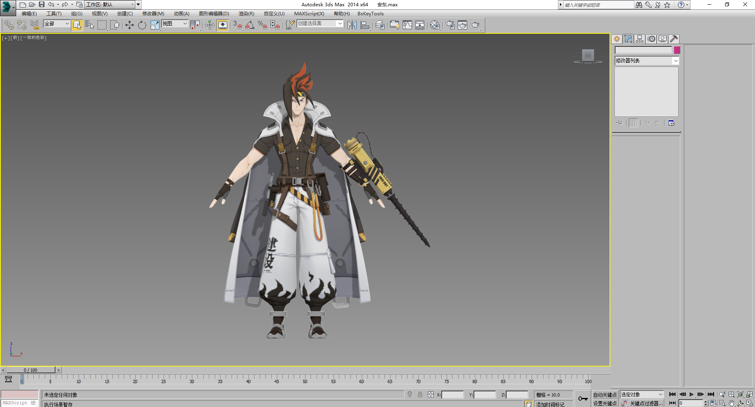Click the teapot Render Production icon

click(x=475, y=25)
